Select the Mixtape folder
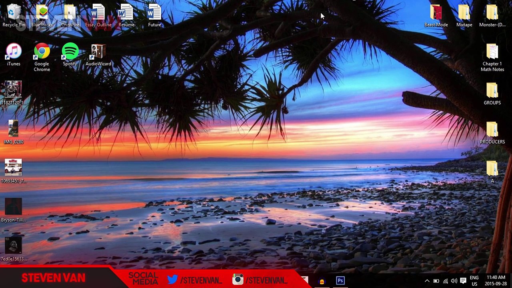 point(464,16)
